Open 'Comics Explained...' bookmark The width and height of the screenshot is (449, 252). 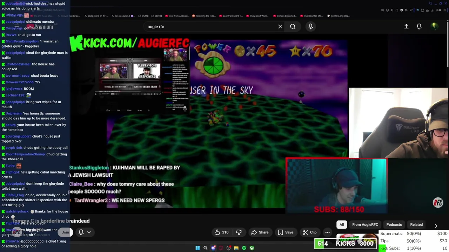pyautogui.click(x=285, y=16)
